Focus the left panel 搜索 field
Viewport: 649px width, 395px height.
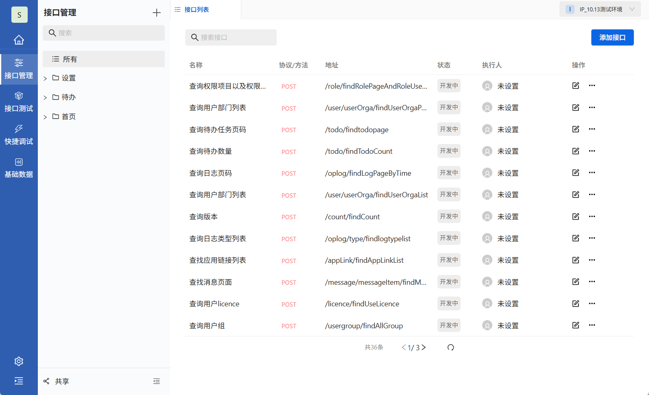click(104, 33)
